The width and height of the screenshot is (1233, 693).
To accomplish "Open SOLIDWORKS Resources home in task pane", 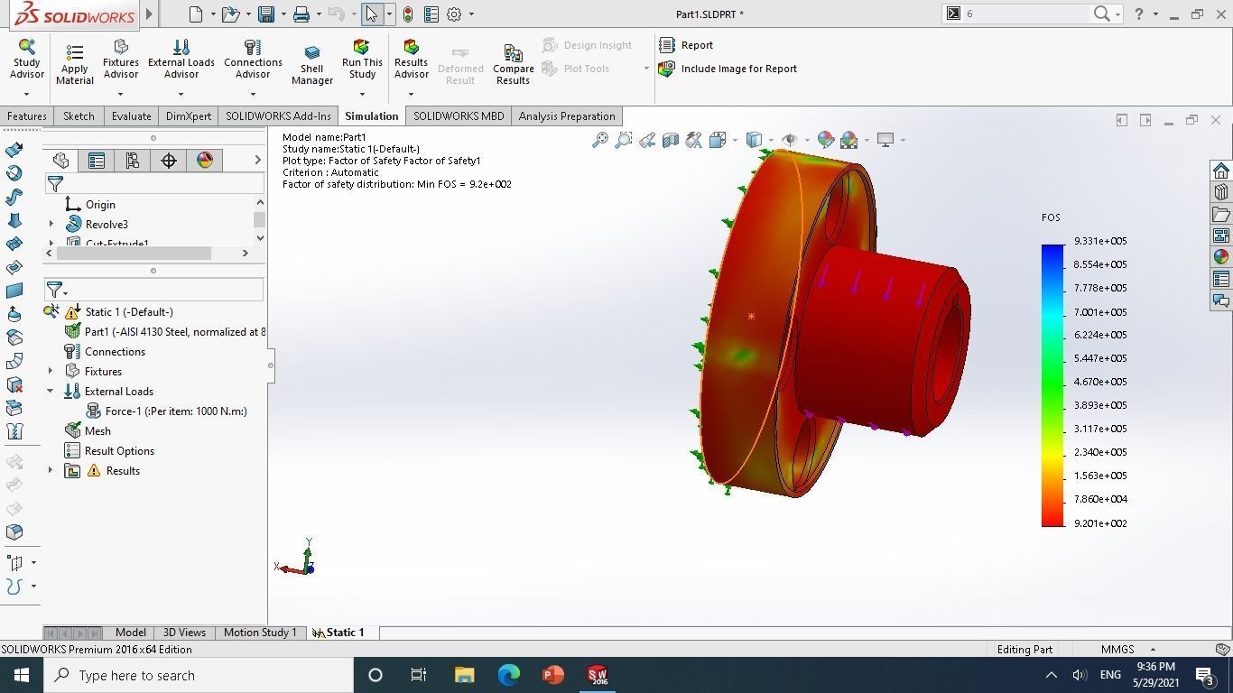I will [x=1221, y=171].
